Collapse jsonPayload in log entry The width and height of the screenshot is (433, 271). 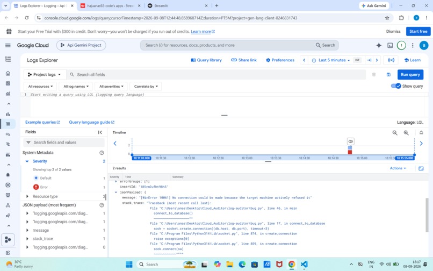pos(116,192)
